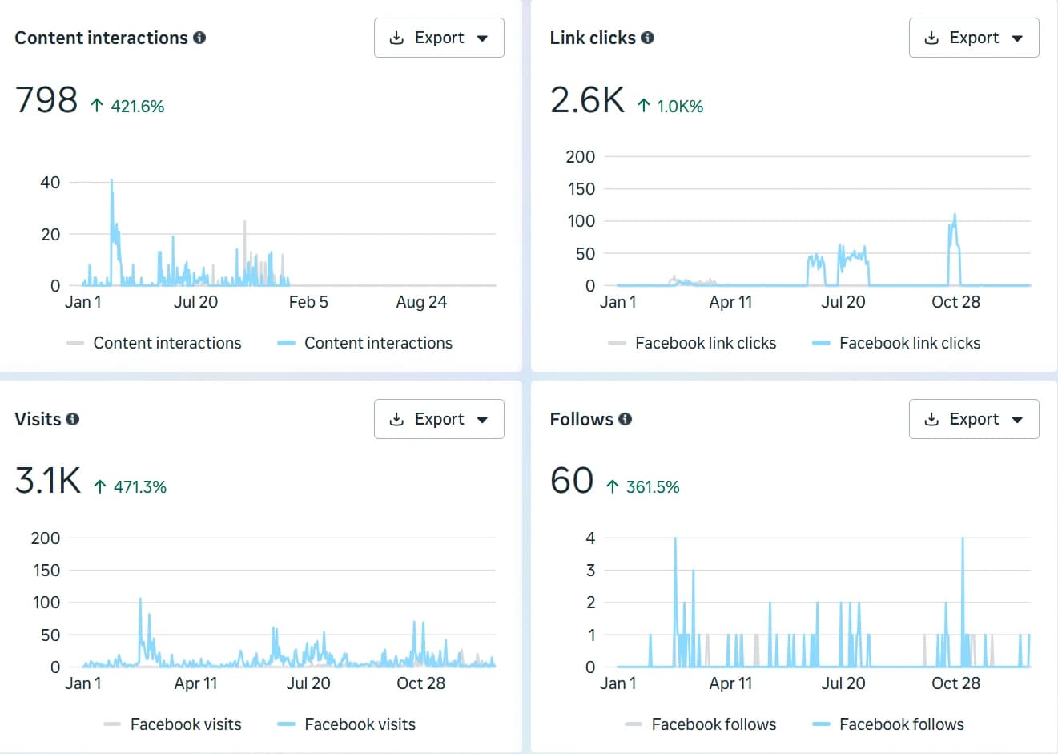Open info tooltip icon beside Link clicks
This screenshot has width=1058, height=754.
pyautogui.click(x=648, y=38)
